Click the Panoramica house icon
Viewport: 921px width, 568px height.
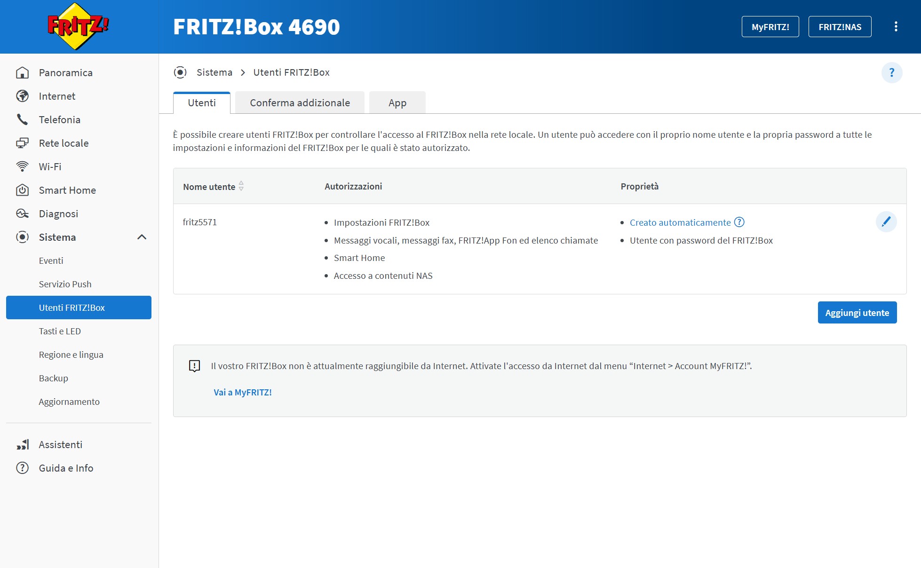(22, 72)
